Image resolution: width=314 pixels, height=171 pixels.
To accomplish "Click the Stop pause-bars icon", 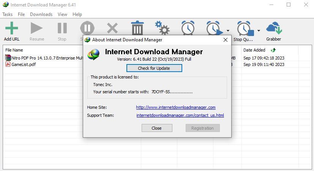I will coord(62,28).
